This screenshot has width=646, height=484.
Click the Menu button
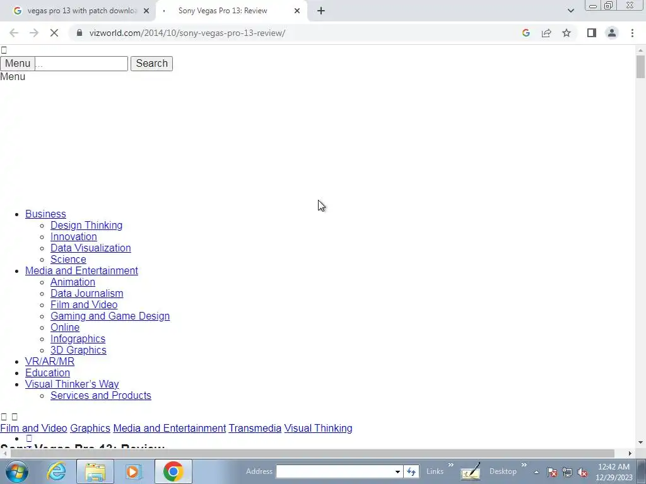click(18, 64)
